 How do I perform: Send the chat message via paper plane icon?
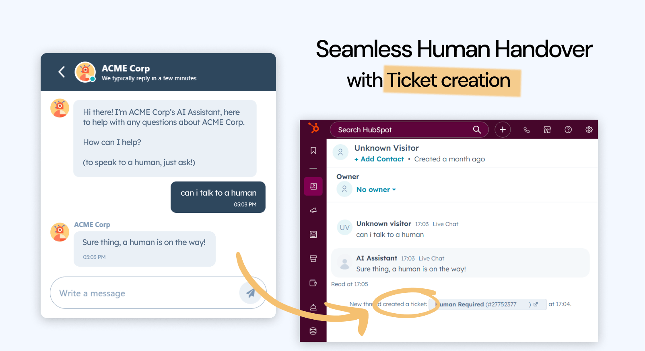250,293
